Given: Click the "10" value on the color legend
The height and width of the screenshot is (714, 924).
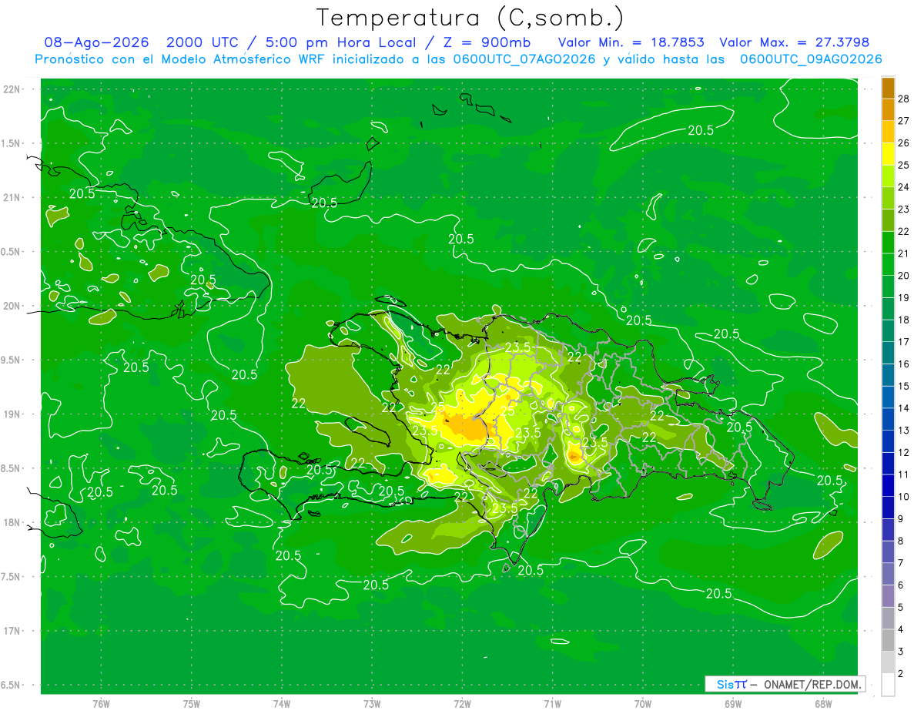Looking at the screenshot, I should click(904, 497).
